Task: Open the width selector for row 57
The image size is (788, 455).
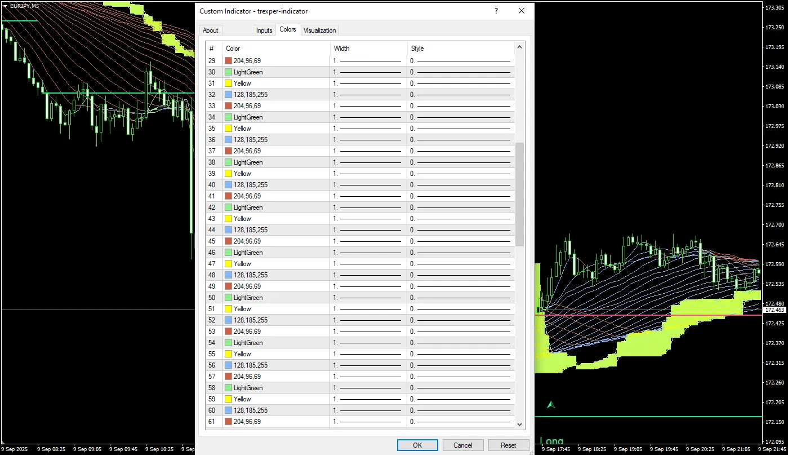Action: (368, 377)
